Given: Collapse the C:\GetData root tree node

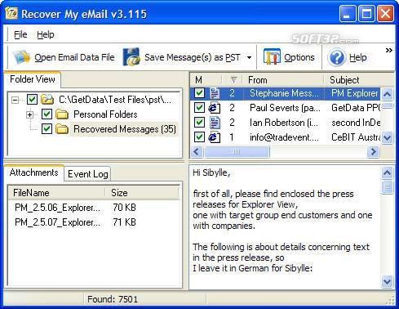Looking at the screenshot, I should [16, 100].
